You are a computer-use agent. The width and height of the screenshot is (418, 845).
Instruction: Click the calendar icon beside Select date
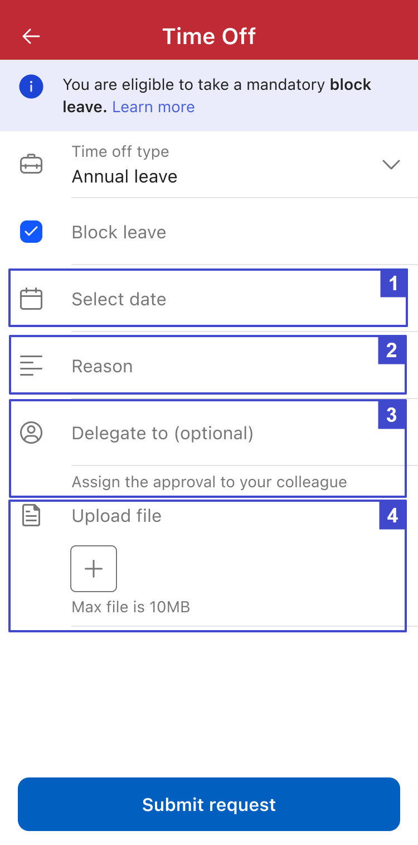click(x=31, y=299)
